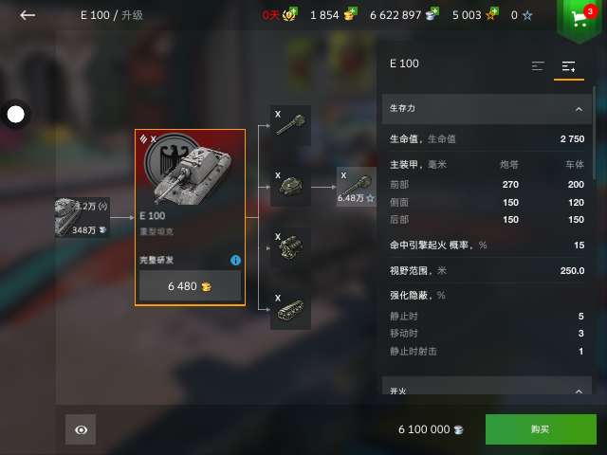The width and height of the screenshot is (607, 455).
Task: Tap the white floating assistive circle
Action: [15, 115]
